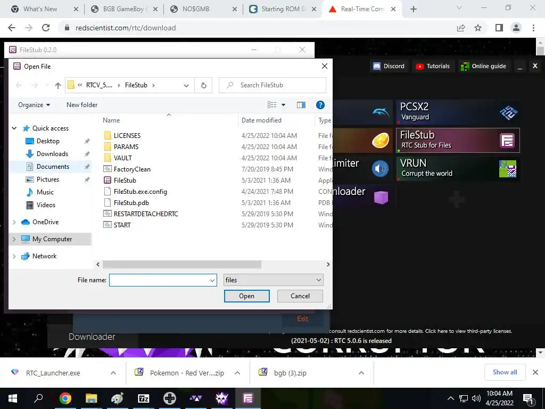Sort files by Name column

[111, 120]
